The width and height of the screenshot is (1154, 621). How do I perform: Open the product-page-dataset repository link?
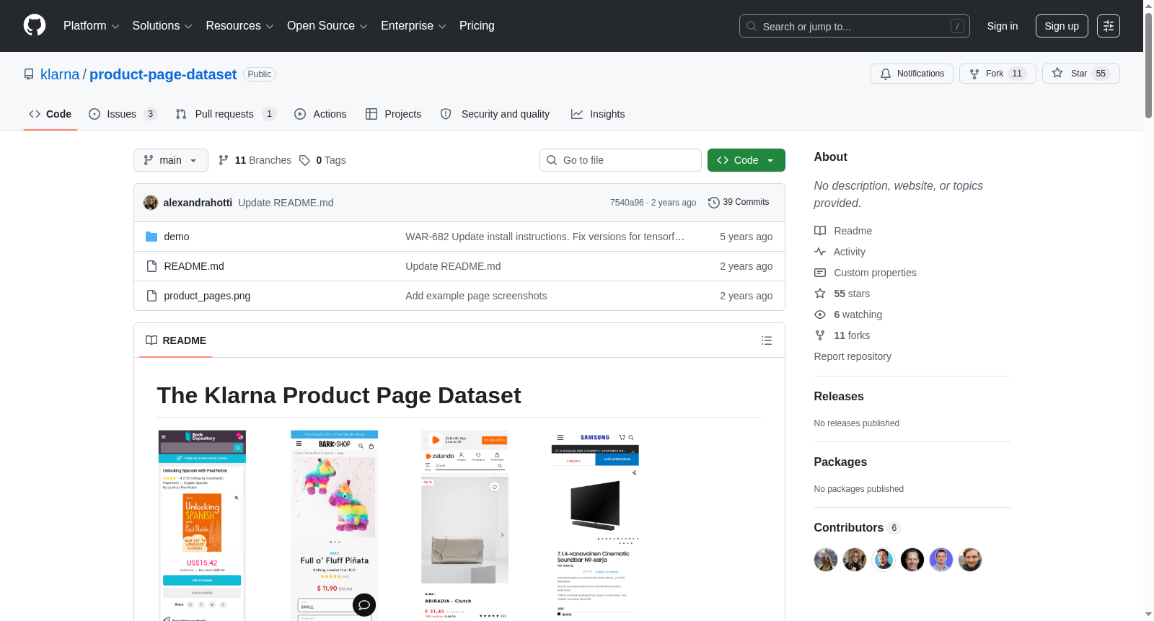tap(163, 74)
